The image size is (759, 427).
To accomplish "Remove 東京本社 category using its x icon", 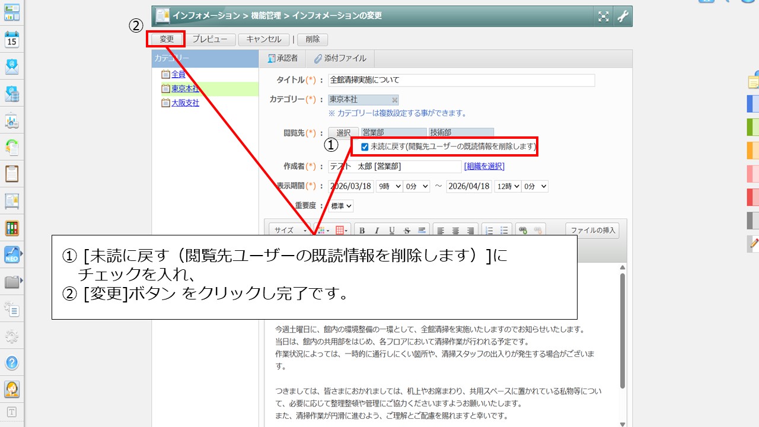I will pyautogui.click(x=395, y=100).
